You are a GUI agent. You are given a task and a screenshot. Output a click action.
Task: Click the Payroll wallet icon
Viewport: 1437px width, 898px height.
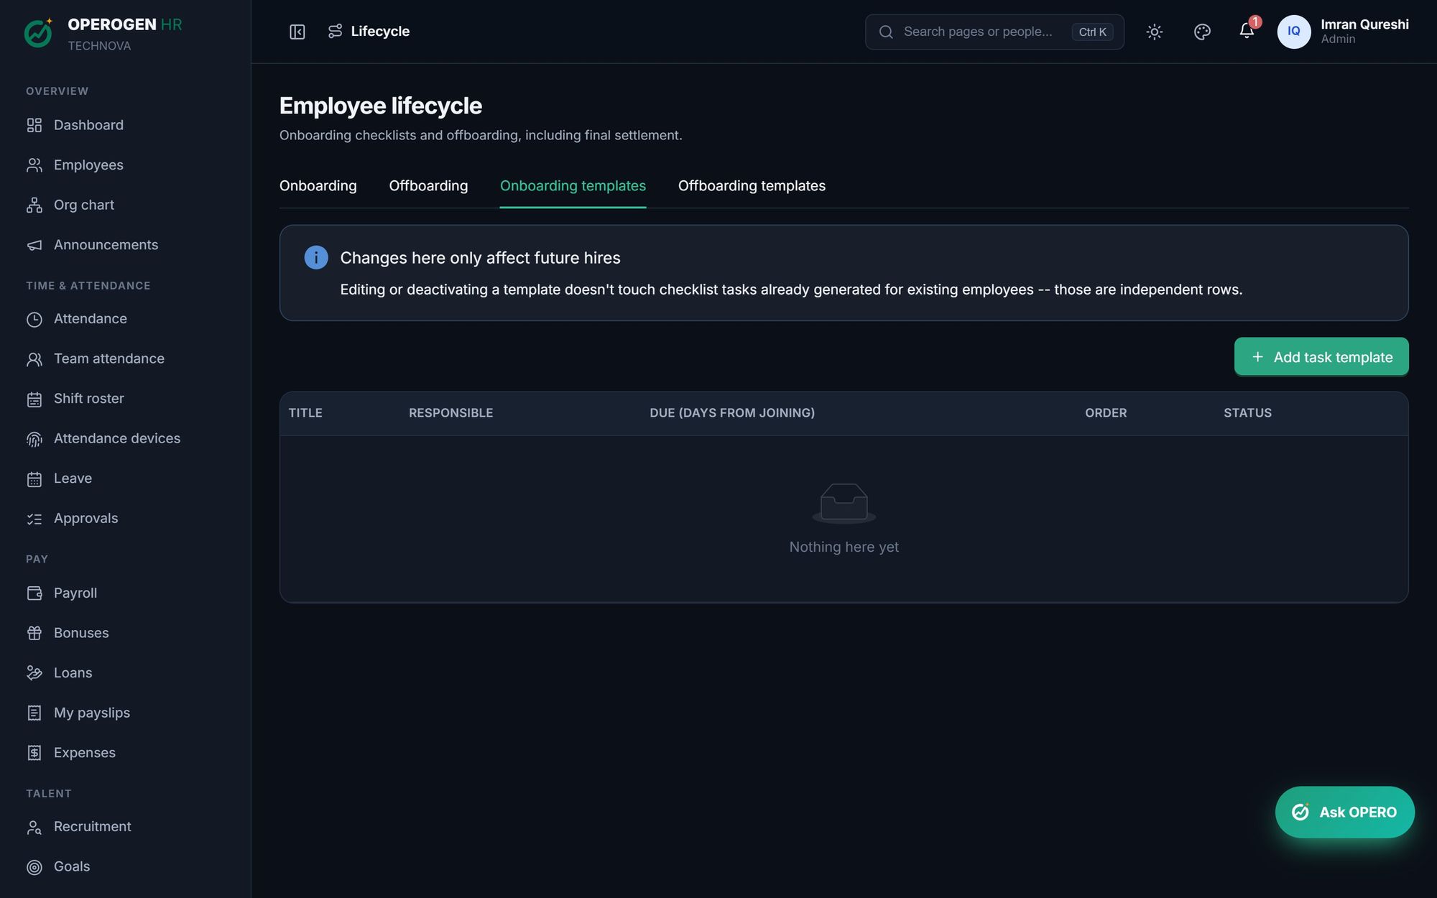click(x=34, y=593)
